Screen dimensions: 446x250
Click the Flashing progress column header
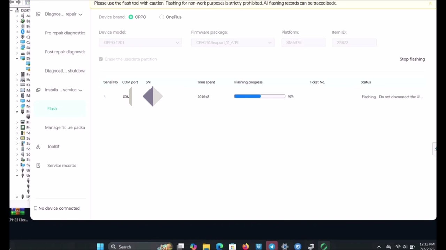pos(248,82)
